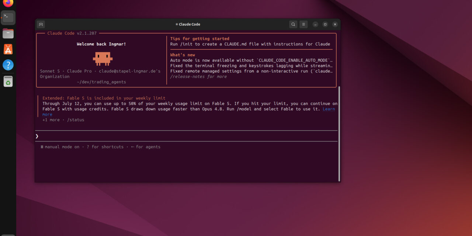The image size is (472, 236).
Task: Launch Ubuntu App Center from the dock
Action: (8, 49)
